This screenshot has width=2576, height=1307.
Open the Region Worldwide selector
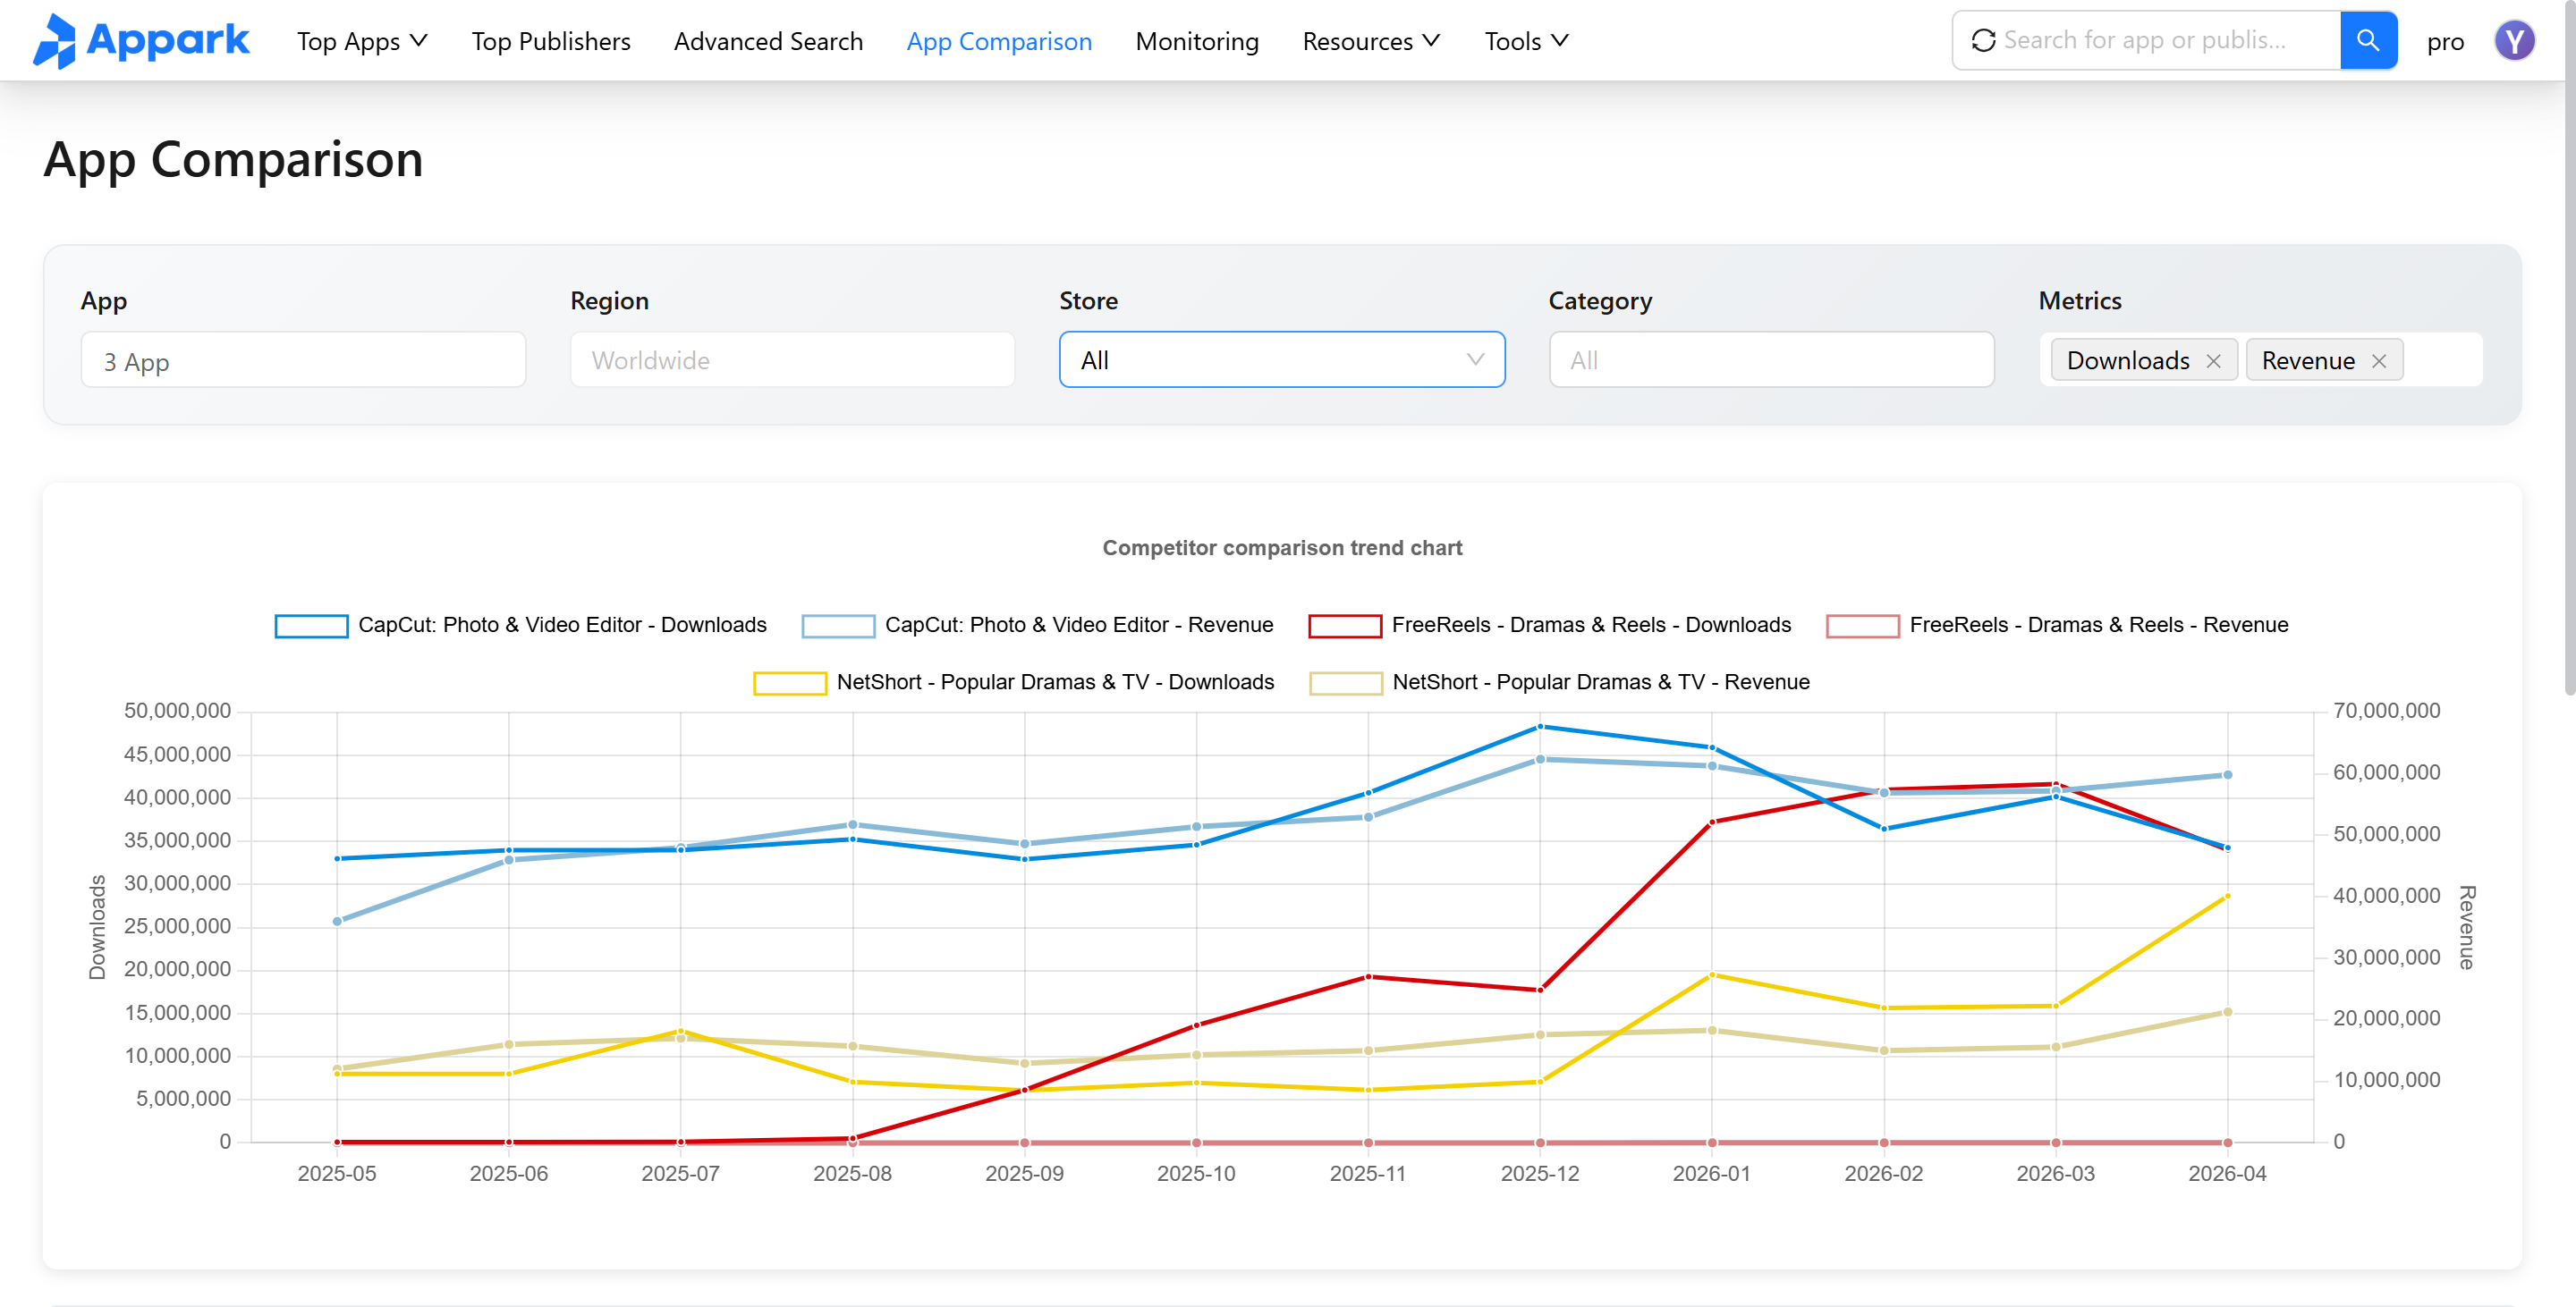[792, 359]
